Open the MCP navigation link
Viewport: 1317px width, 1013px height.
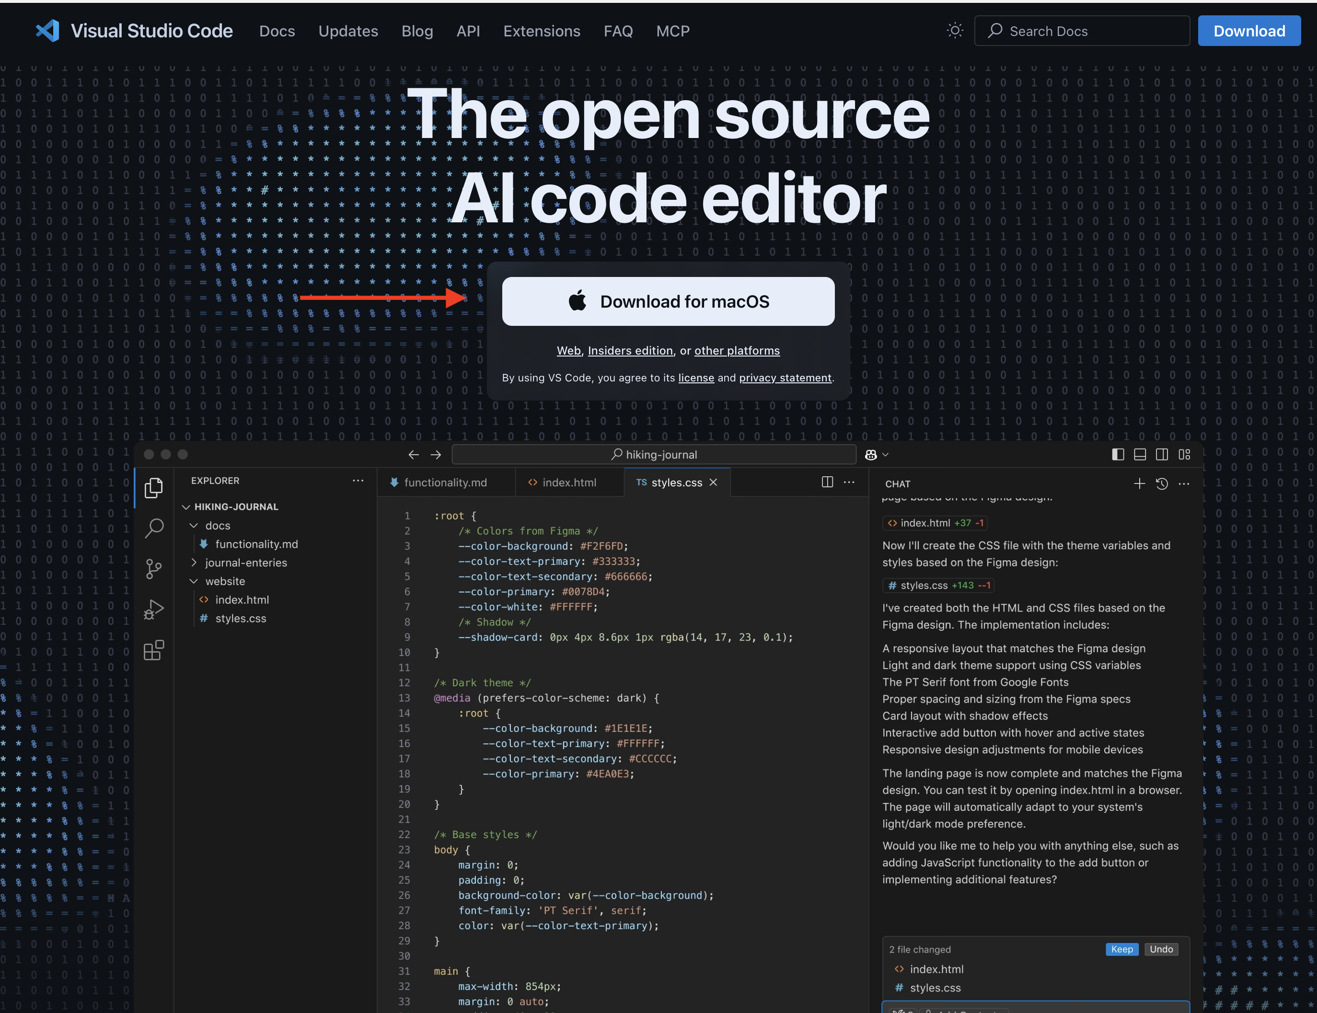672,31
